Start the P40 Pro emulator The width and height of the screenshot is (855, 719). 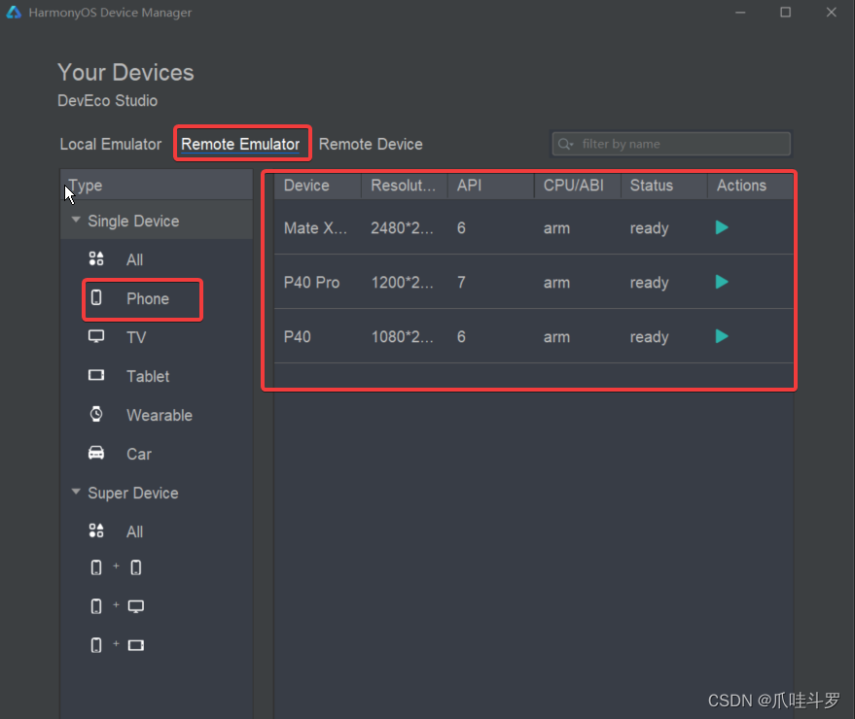(722, 282)
